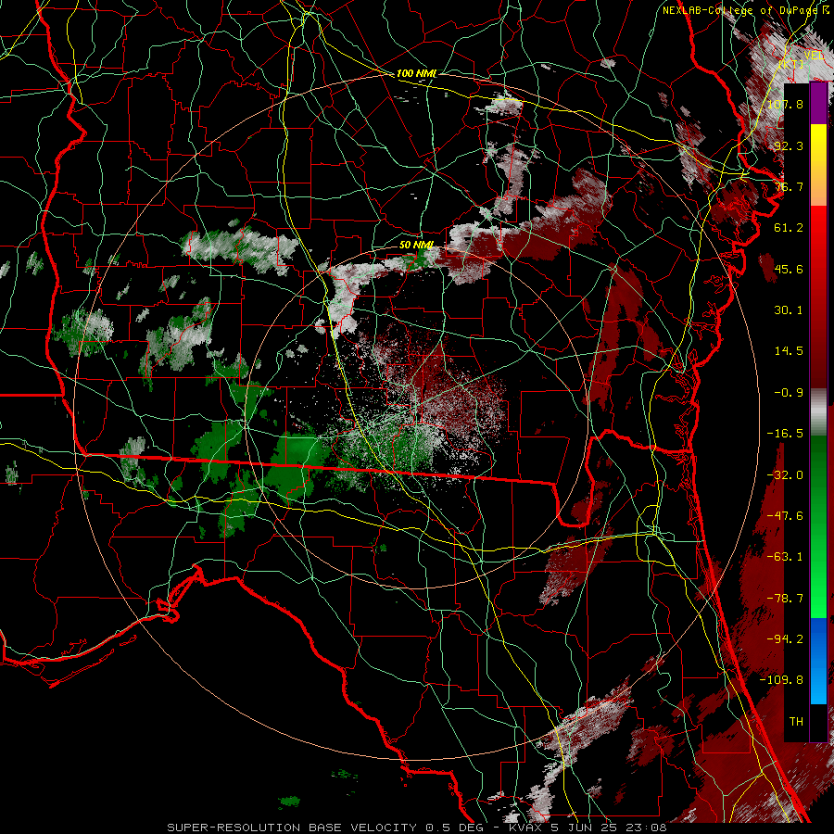
Task: Pick the yellow-orange segment of the color bar
Action: [x=818, y=165]
